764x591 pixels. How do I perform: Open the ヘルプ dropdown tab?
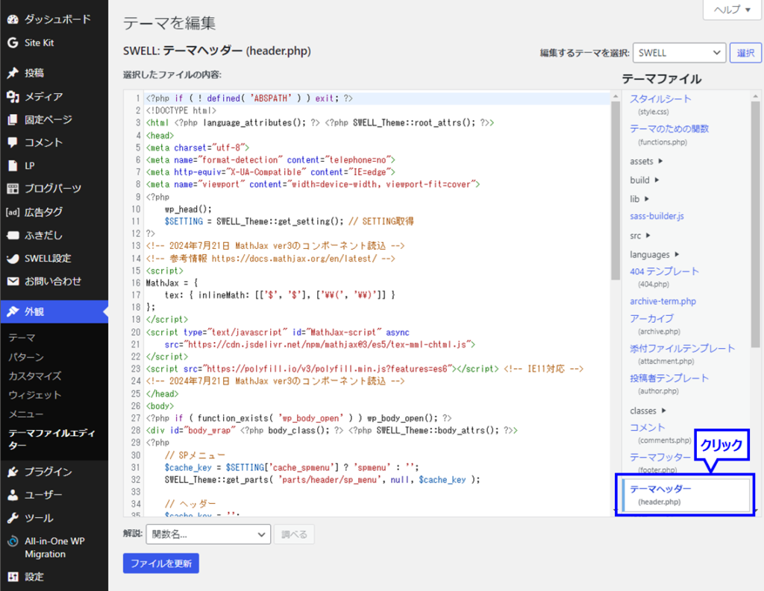tap(732, 10)
